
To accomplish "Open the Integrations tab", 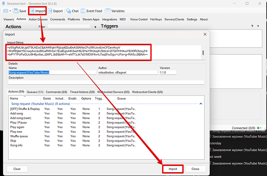I will pyautogui.click(x=110, y=19).
